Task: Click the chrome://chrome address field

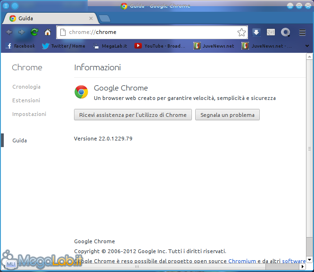Action: [152, 32]
